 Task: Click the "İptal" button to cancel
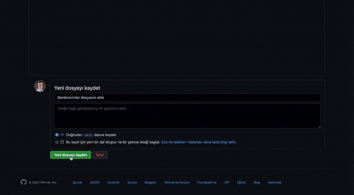point(100,155)
